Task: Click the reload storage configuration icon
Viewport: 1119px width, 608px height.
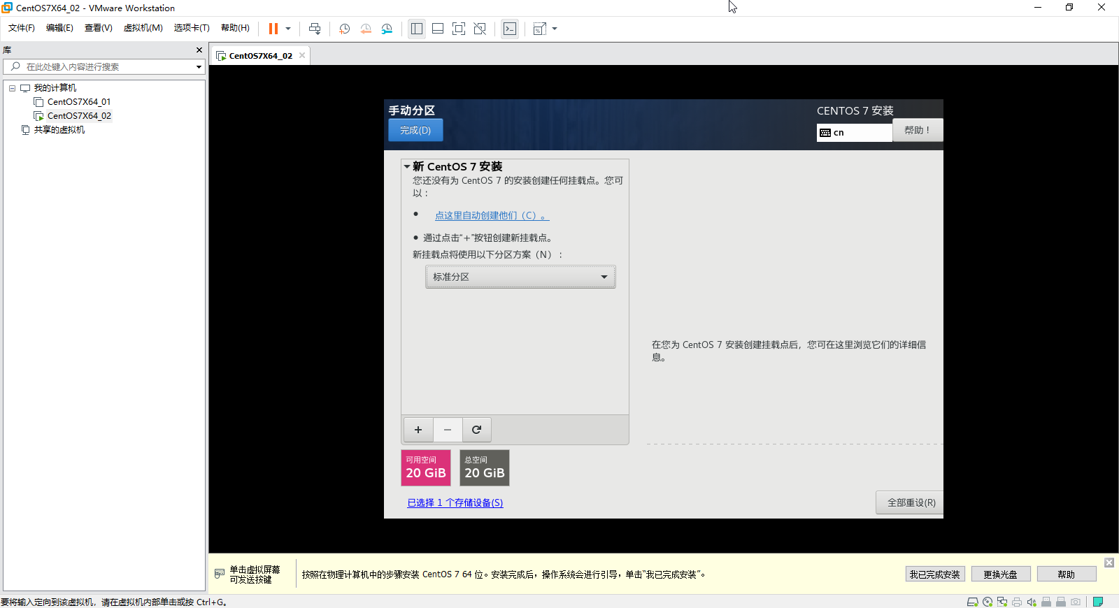Action: click(476, 430)
